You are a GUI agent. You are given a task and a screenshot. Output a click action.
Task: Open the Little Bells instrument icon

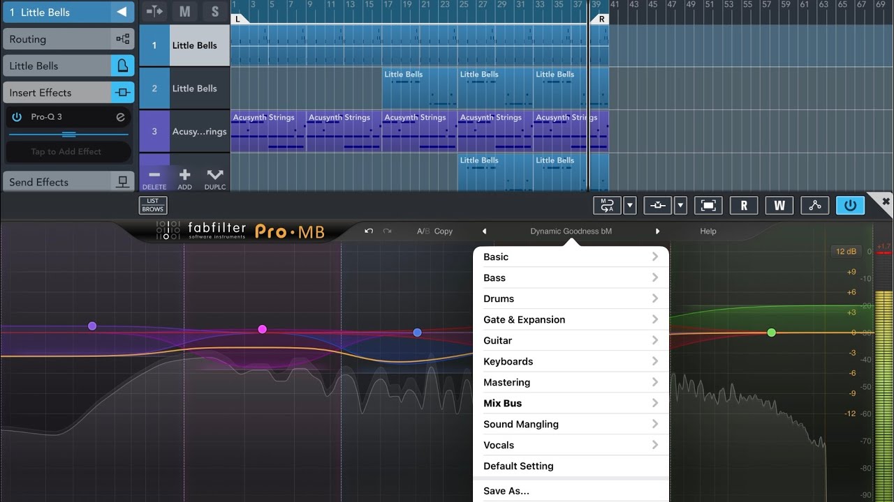pyautogui.click(x=122, y=66)
